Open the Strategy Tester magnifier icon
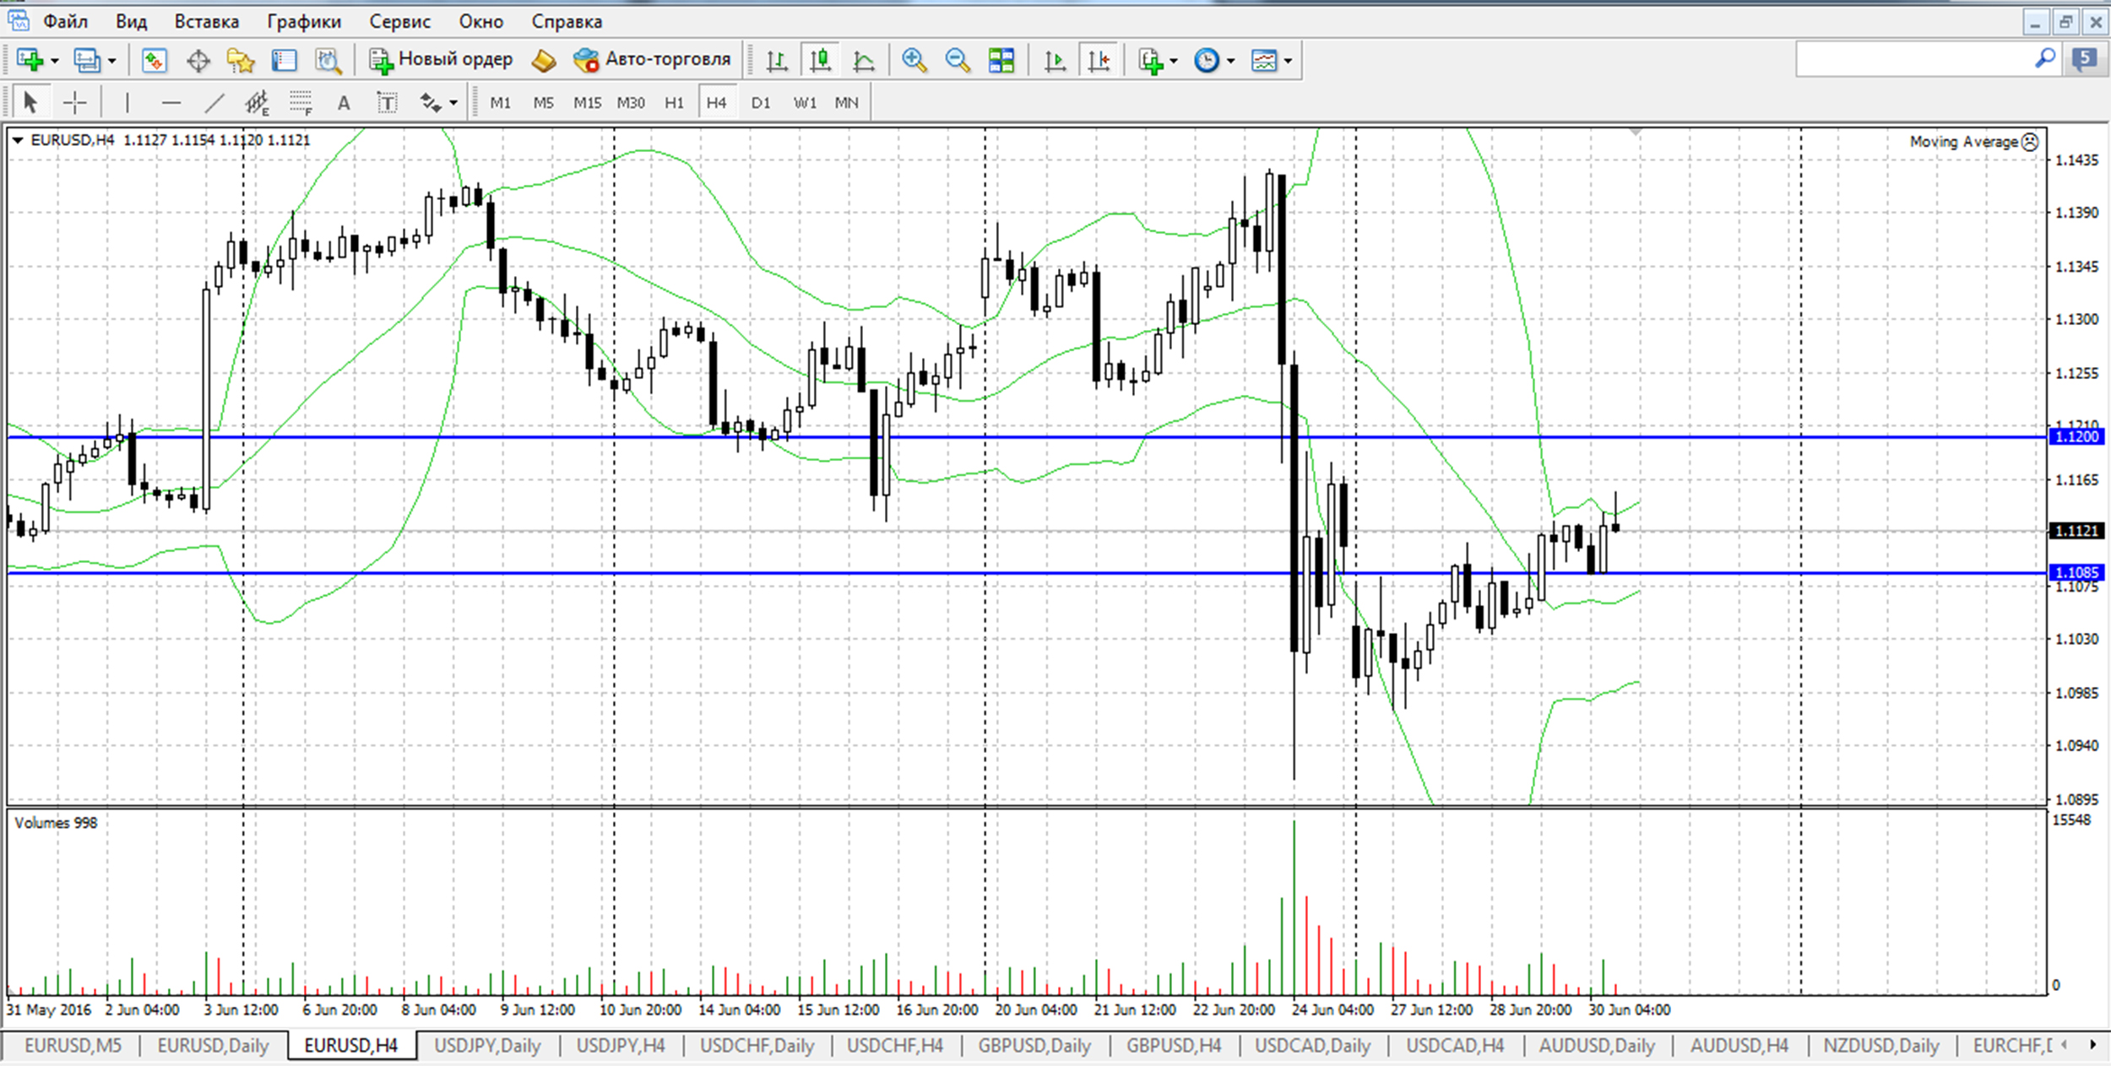2111x1066 pixels. (x=328, y=61)
